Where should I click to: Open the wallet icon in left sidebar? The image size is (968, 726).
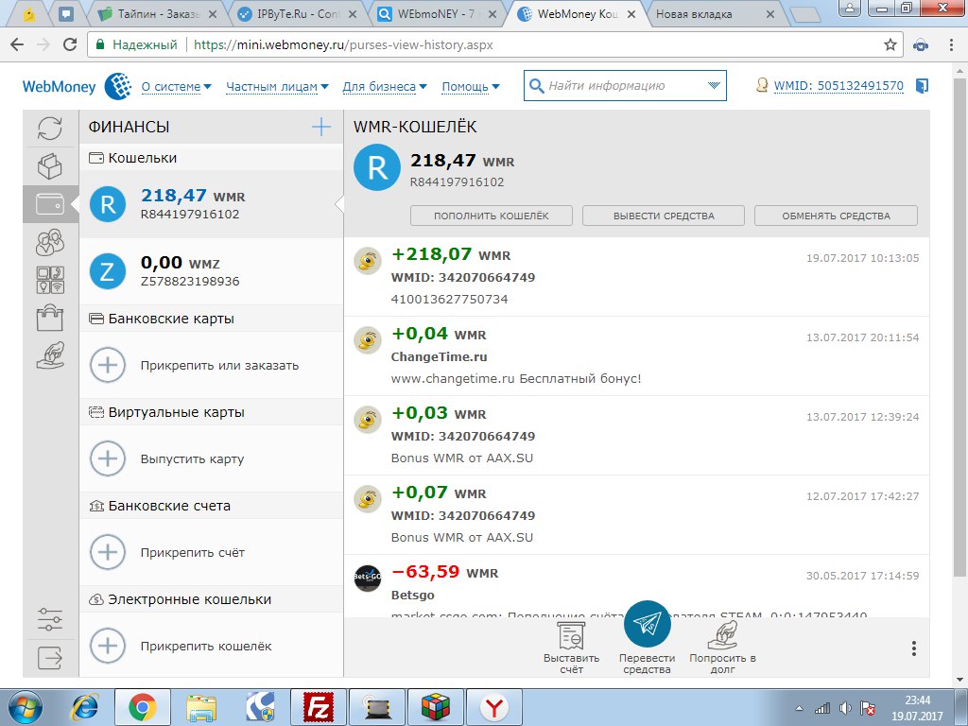click(50, 204)
